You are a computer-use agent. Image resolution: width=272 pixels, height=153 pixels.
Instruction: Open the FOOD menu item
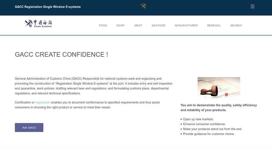point(103,25)
